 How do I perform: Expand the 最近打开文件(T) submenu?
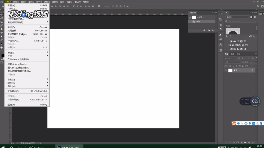[x=27, y=22]
